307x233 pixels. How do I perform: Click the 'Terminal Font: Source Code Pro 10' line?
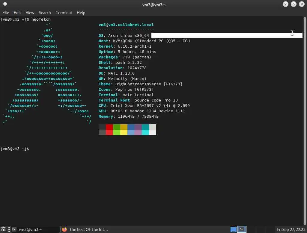click(x=138, y=100)
